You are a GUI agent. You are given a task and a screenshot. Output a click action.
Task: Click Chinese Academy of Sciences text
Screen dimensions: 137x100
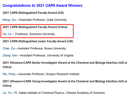(x=85, y=93)
